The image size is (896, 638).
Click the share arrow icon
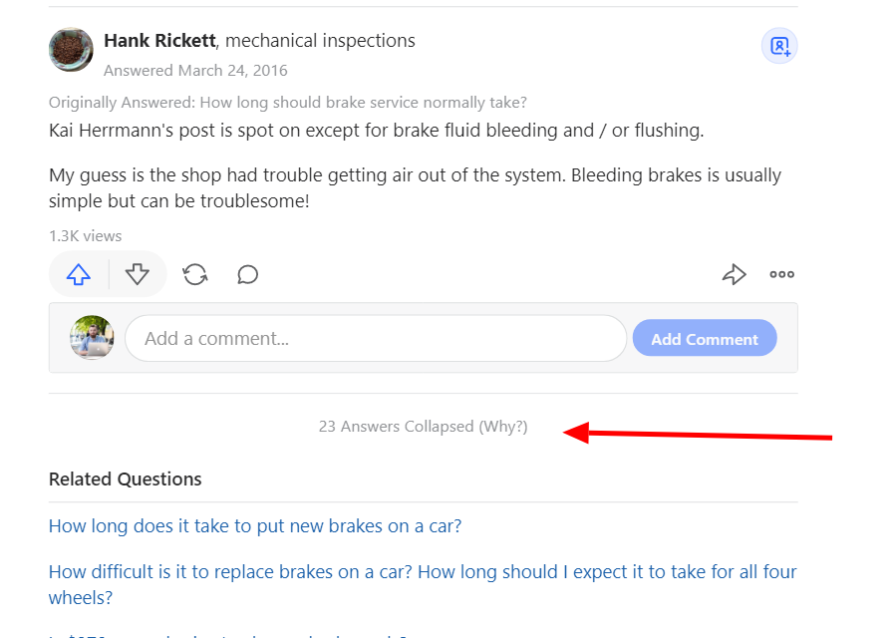[734, 274]
